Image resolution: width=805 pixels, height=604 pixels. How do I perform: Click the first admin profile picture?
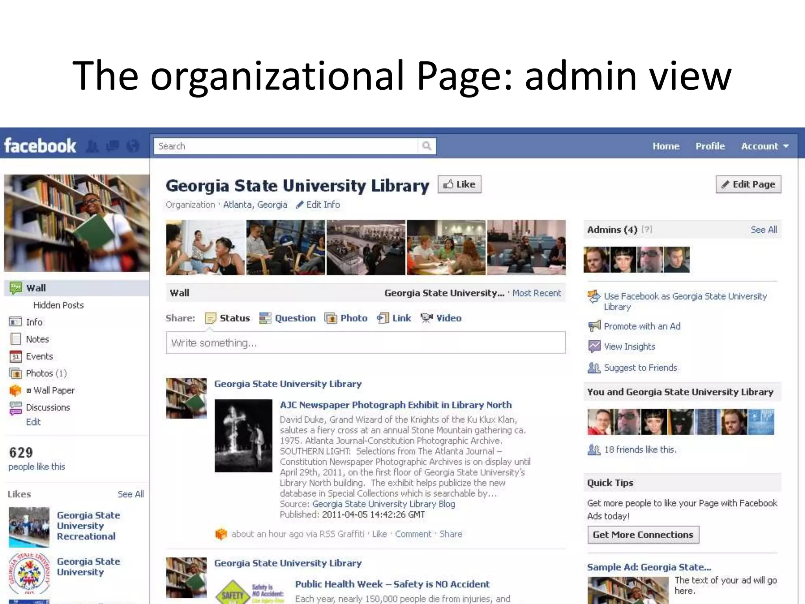coord(596,260)
